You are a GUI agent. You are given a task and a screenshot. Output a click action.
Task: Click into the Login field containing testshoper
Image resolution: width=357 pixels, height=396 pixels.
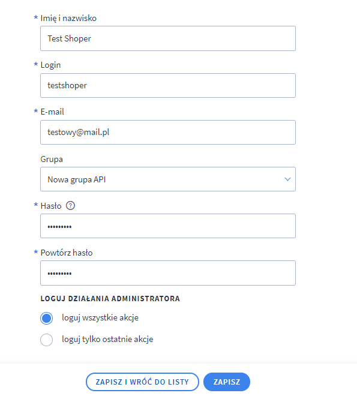click(168, 85)
